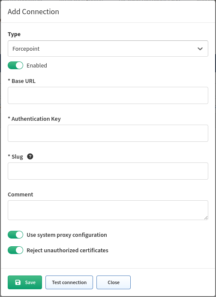Open the Forcepoint Type dropdown

point(108,49)
